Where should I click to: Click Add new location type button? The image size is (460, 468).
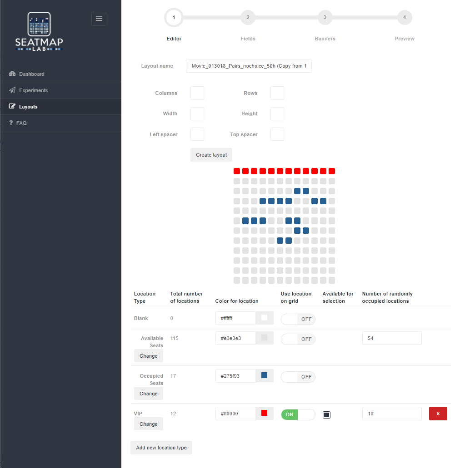pos(161,448)
